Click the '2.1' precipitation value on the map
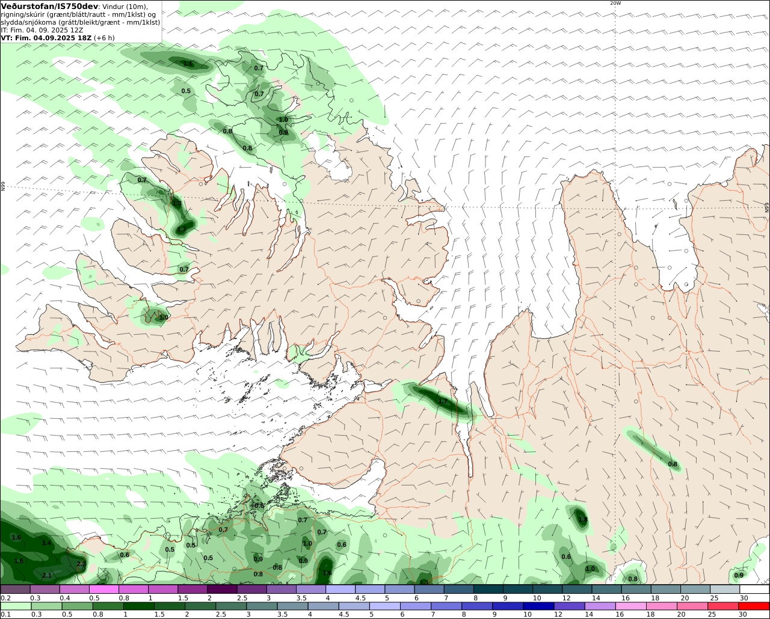The height and width of the screenshot is (619, 770). click(x=47, y=576)
